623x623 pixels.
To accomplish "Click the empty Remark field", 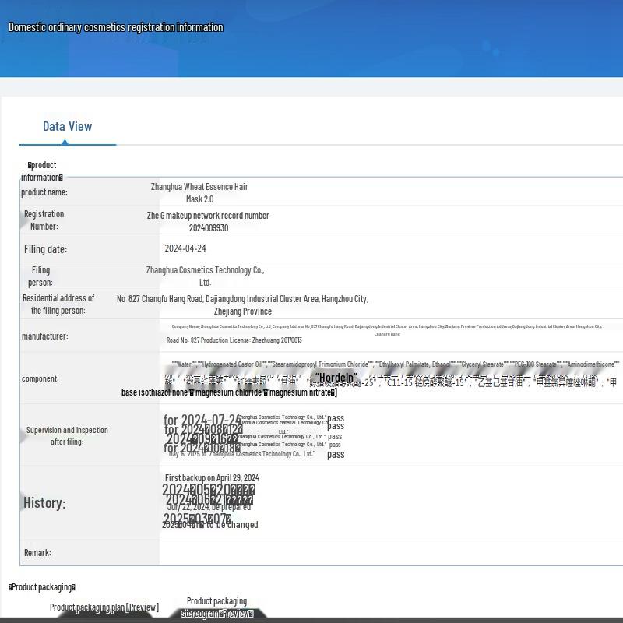I will coord(389,551).
